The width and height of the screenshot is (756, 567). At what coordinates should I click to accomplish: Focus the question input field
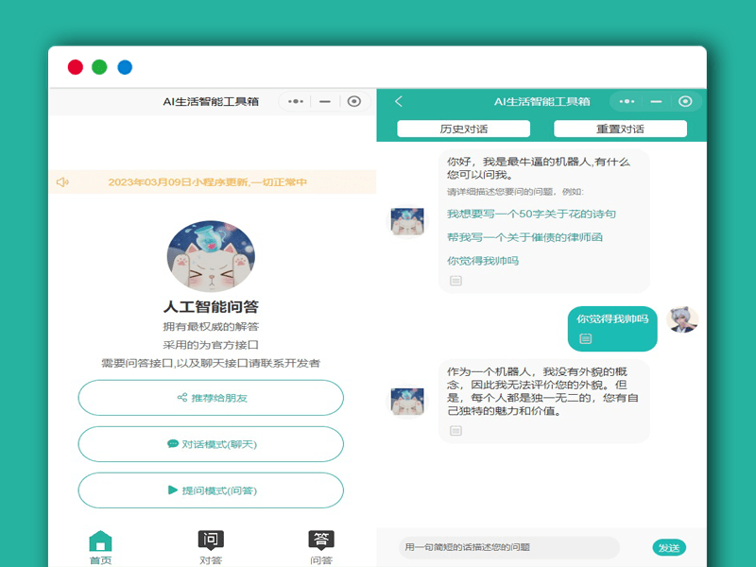click(x=509, y=547)
